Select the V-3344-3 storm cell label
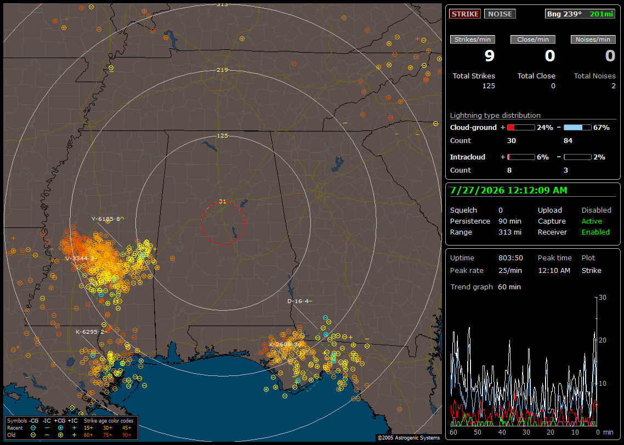 [80, 259]
